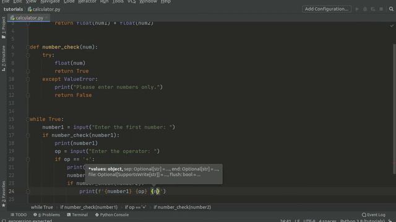Click the Debug bug icon

point(365,9)
